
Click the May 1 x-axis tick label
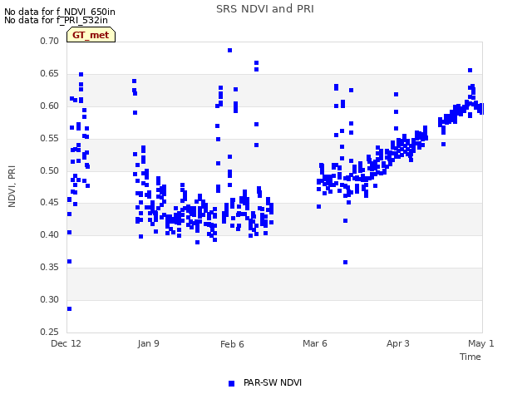(481, 343)
